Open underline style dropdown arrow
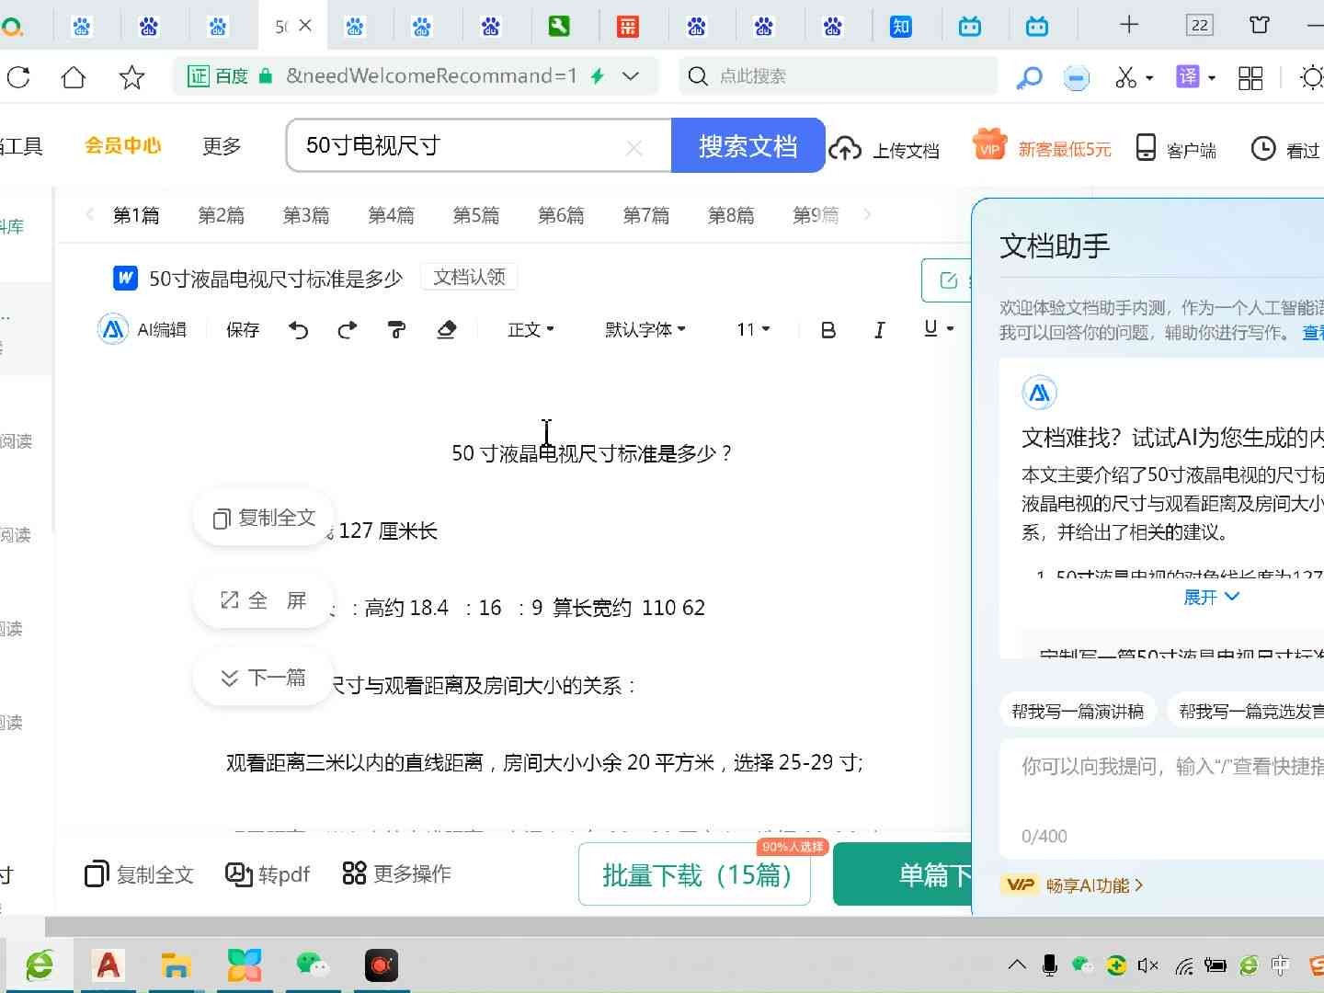 [950, 329]
